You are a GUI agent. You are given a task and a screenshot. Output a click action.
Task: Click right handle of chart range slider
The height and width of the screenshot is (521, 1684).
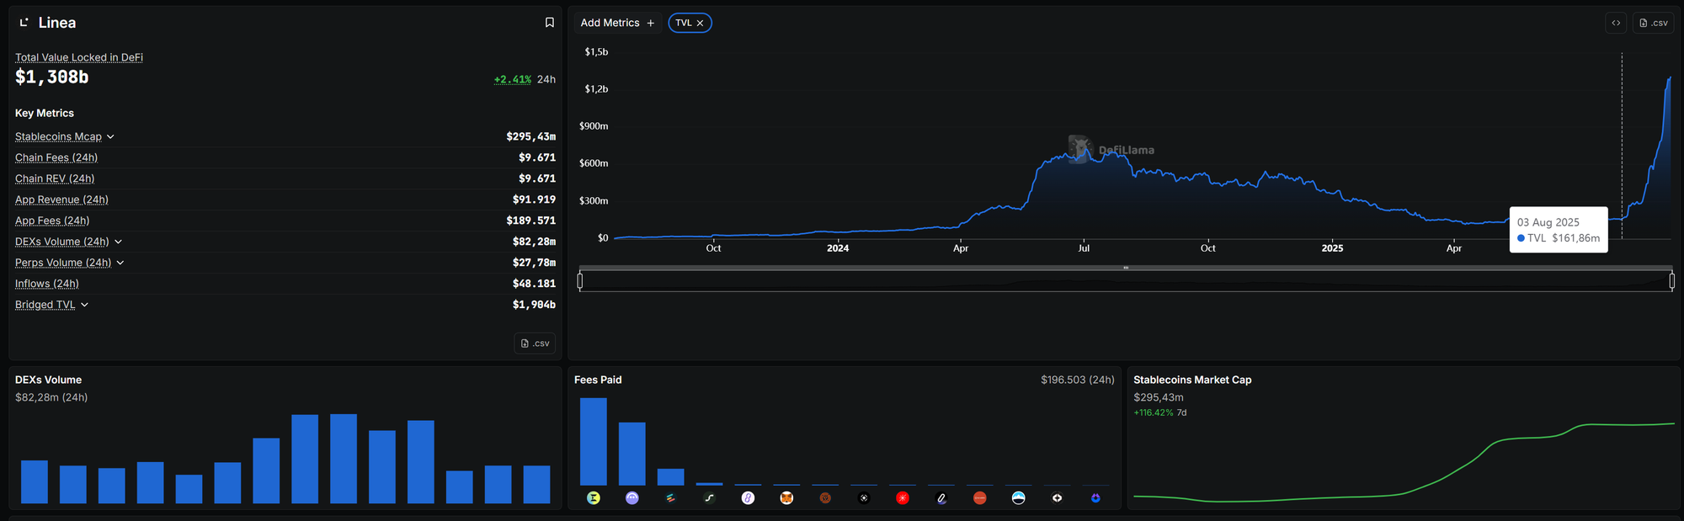[1671, 281]
